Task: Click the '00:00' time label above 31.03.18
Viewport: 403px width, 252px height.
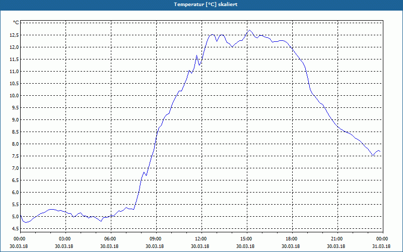Action: click(x=383, y=239)
